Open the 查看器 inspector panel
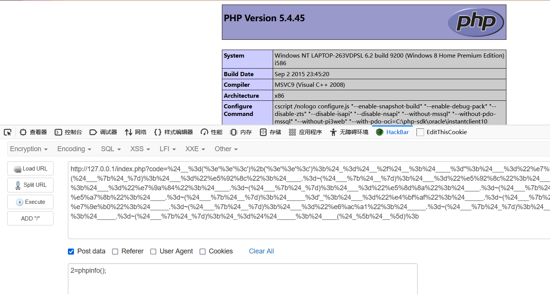 pos(33,132)
